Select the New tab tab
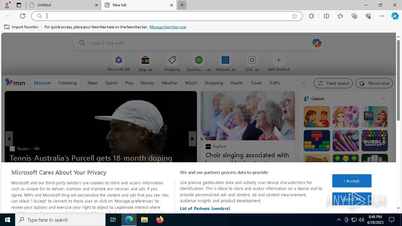 pyautogui.click(x=139, y=5)
